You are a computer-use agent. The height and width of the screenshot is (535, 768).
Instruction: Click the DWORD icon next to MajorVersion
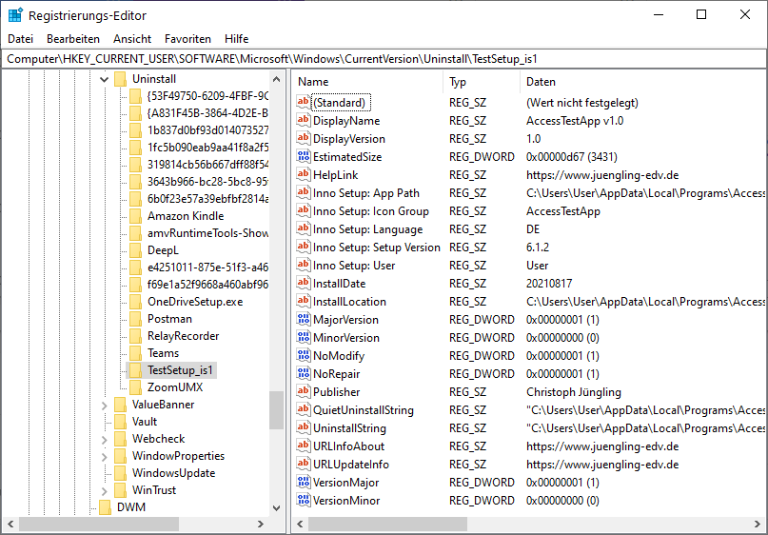click(x=304, y=319)
